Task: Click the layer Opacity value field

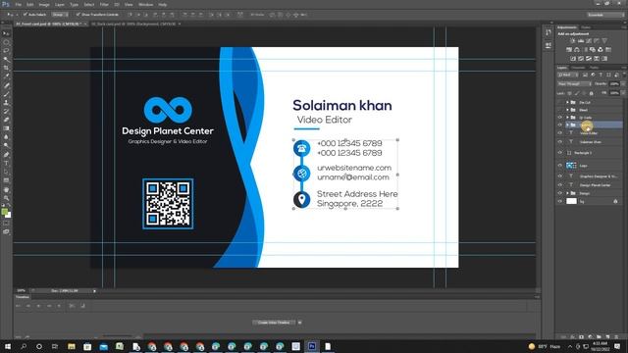Action: click(x=614, y=84)
